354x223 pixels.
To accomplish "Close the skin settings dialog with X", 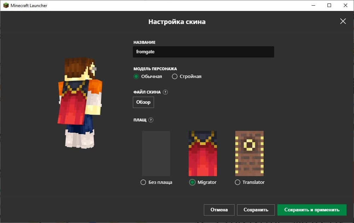I will click(343, 21).
